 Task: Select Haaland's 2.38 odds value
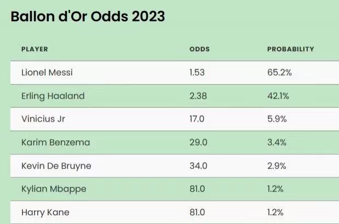(x=198, y=96)
